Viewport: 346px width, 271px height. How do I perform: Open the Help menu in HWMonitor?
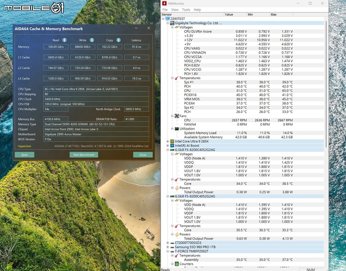tap(197, 10)
